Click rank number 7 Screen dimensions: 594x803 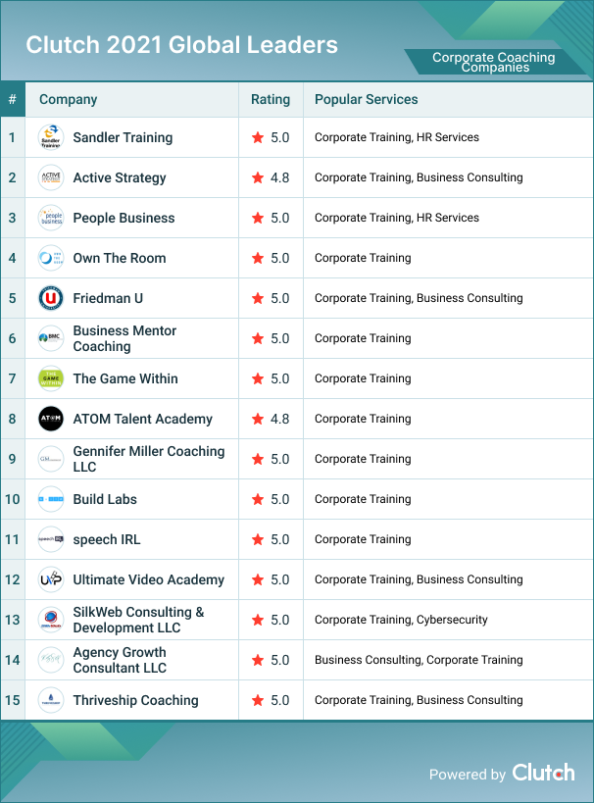tap(12, 378)
